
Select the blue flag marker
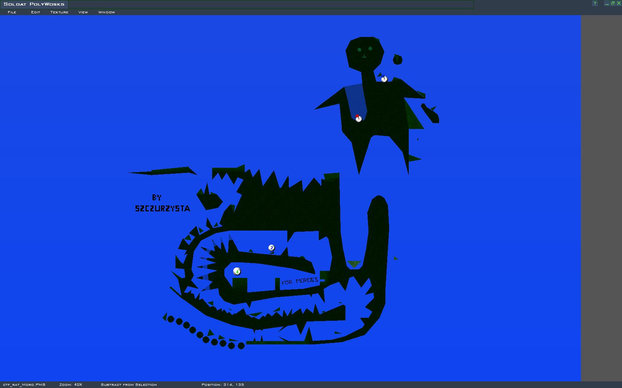(384, 79)
